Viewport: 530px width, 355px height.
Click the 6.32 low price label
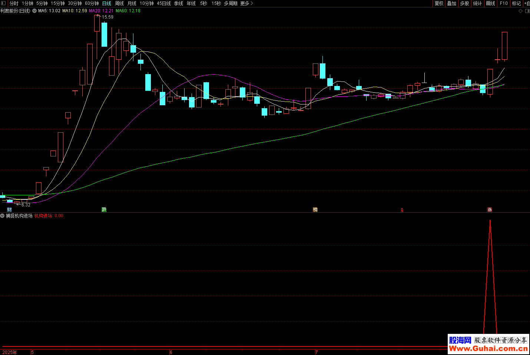[x=26, y=205]
